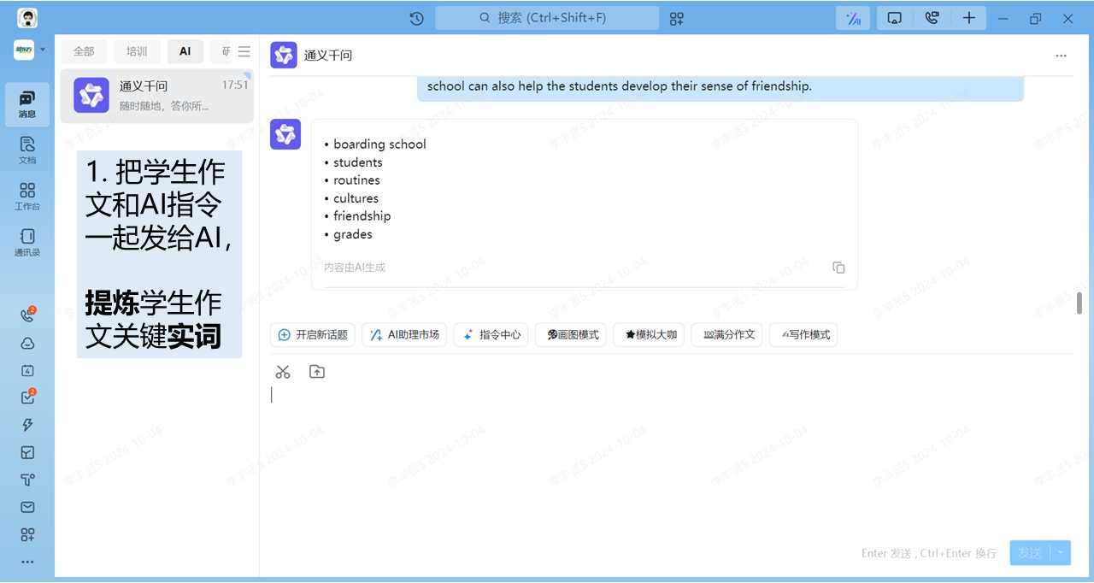
Task: Open 指令中心
Action: click(x=491, y=335)
